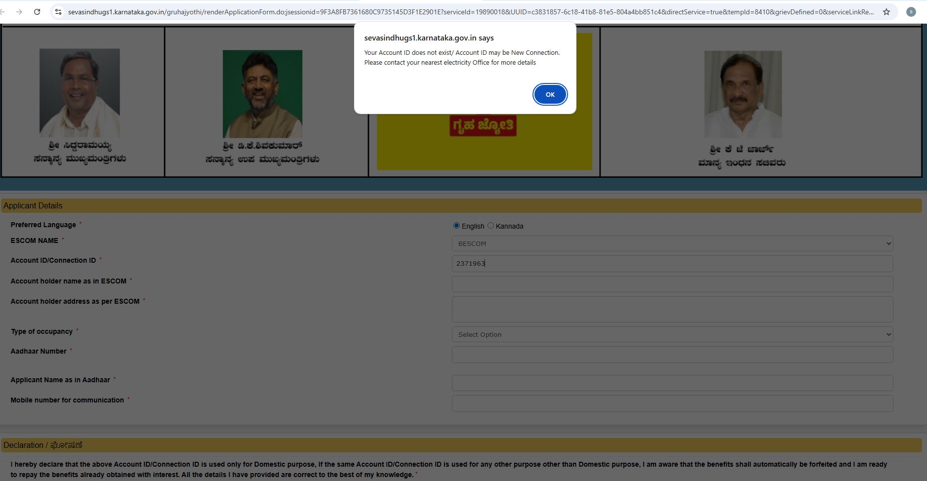Click Mobile number for communication field

click(672, 403)
